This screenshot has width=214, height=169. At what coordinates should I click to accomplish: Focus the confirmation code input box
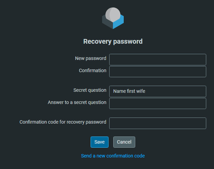click(158, 123)
